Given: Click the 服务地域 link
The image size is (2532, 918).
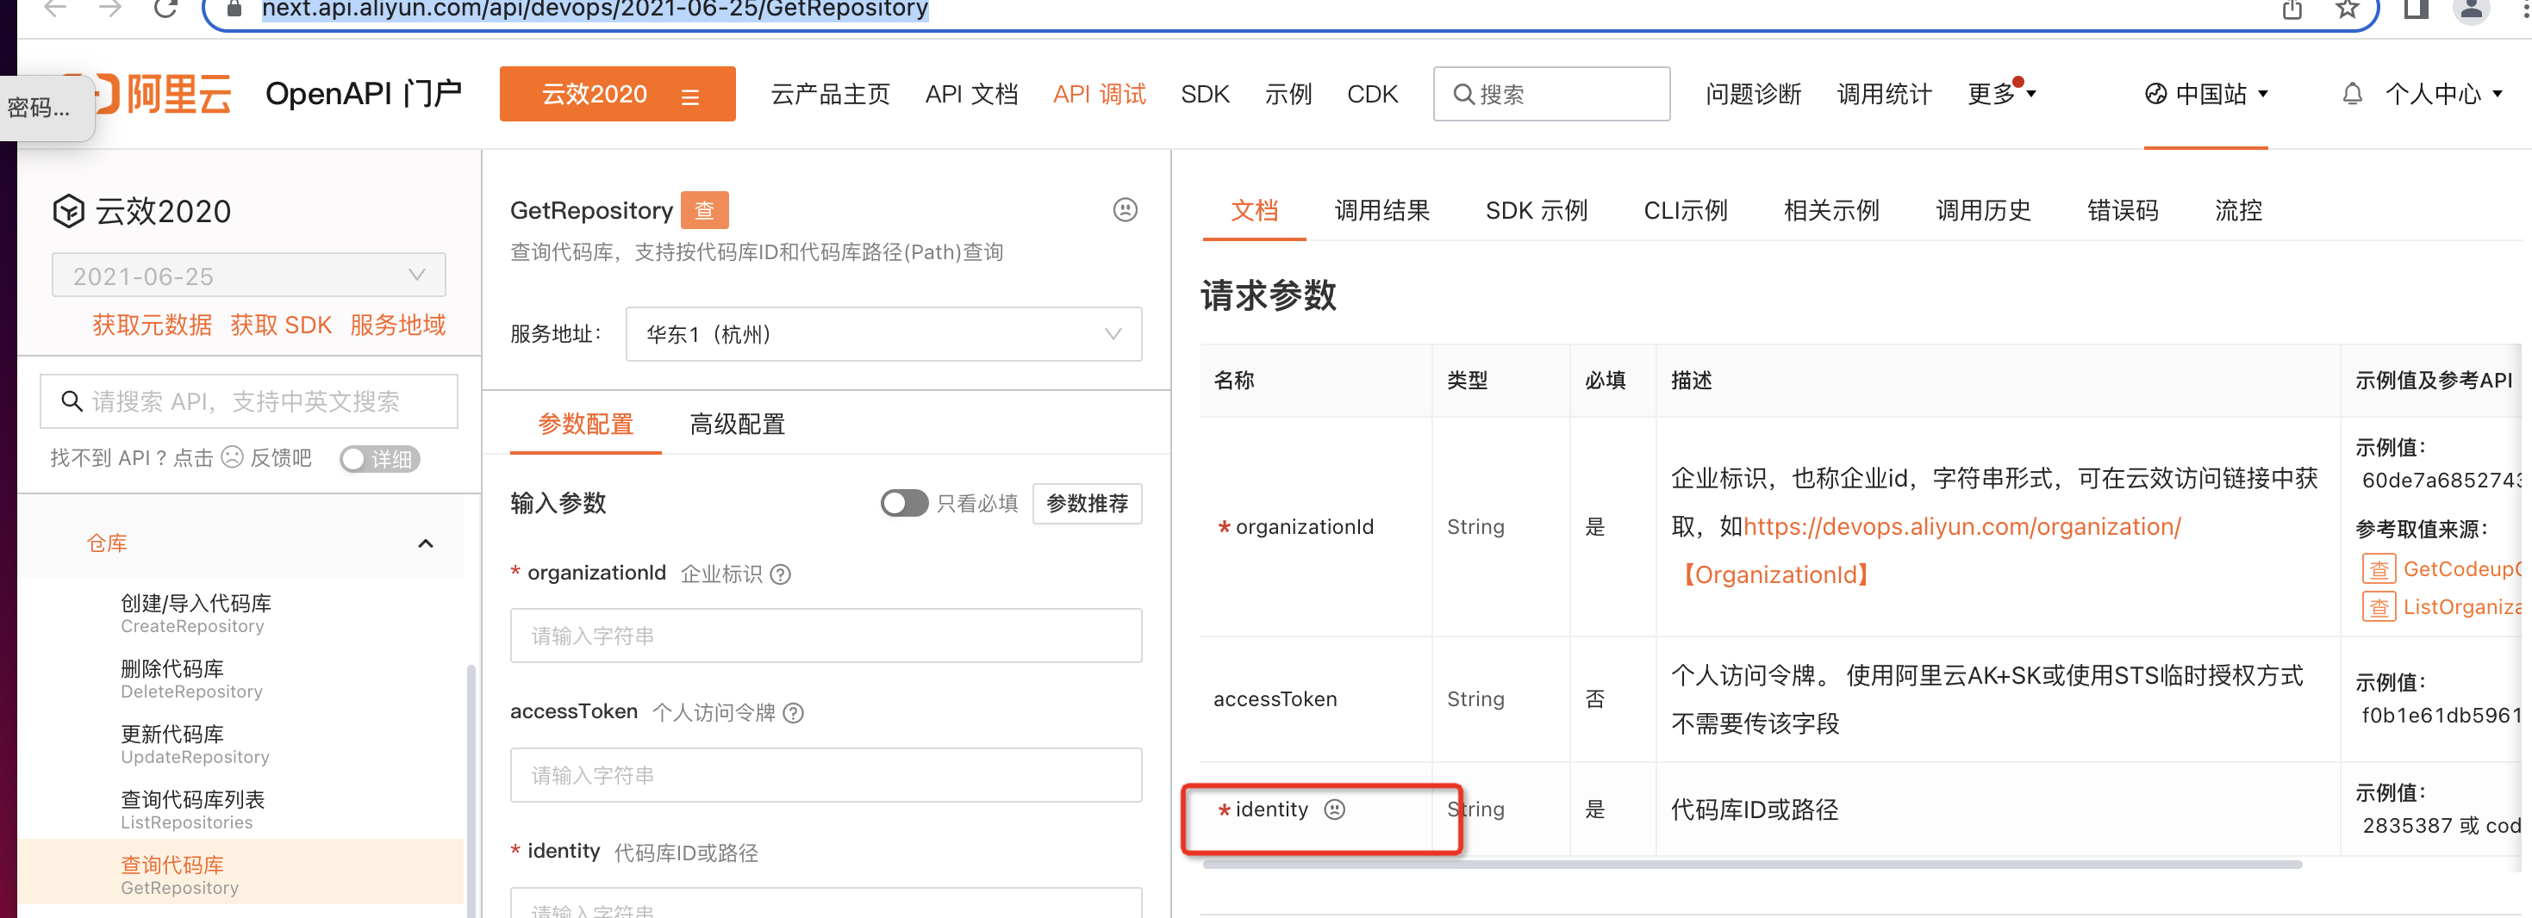Looking at the screenshot, I should coord(398,325).
